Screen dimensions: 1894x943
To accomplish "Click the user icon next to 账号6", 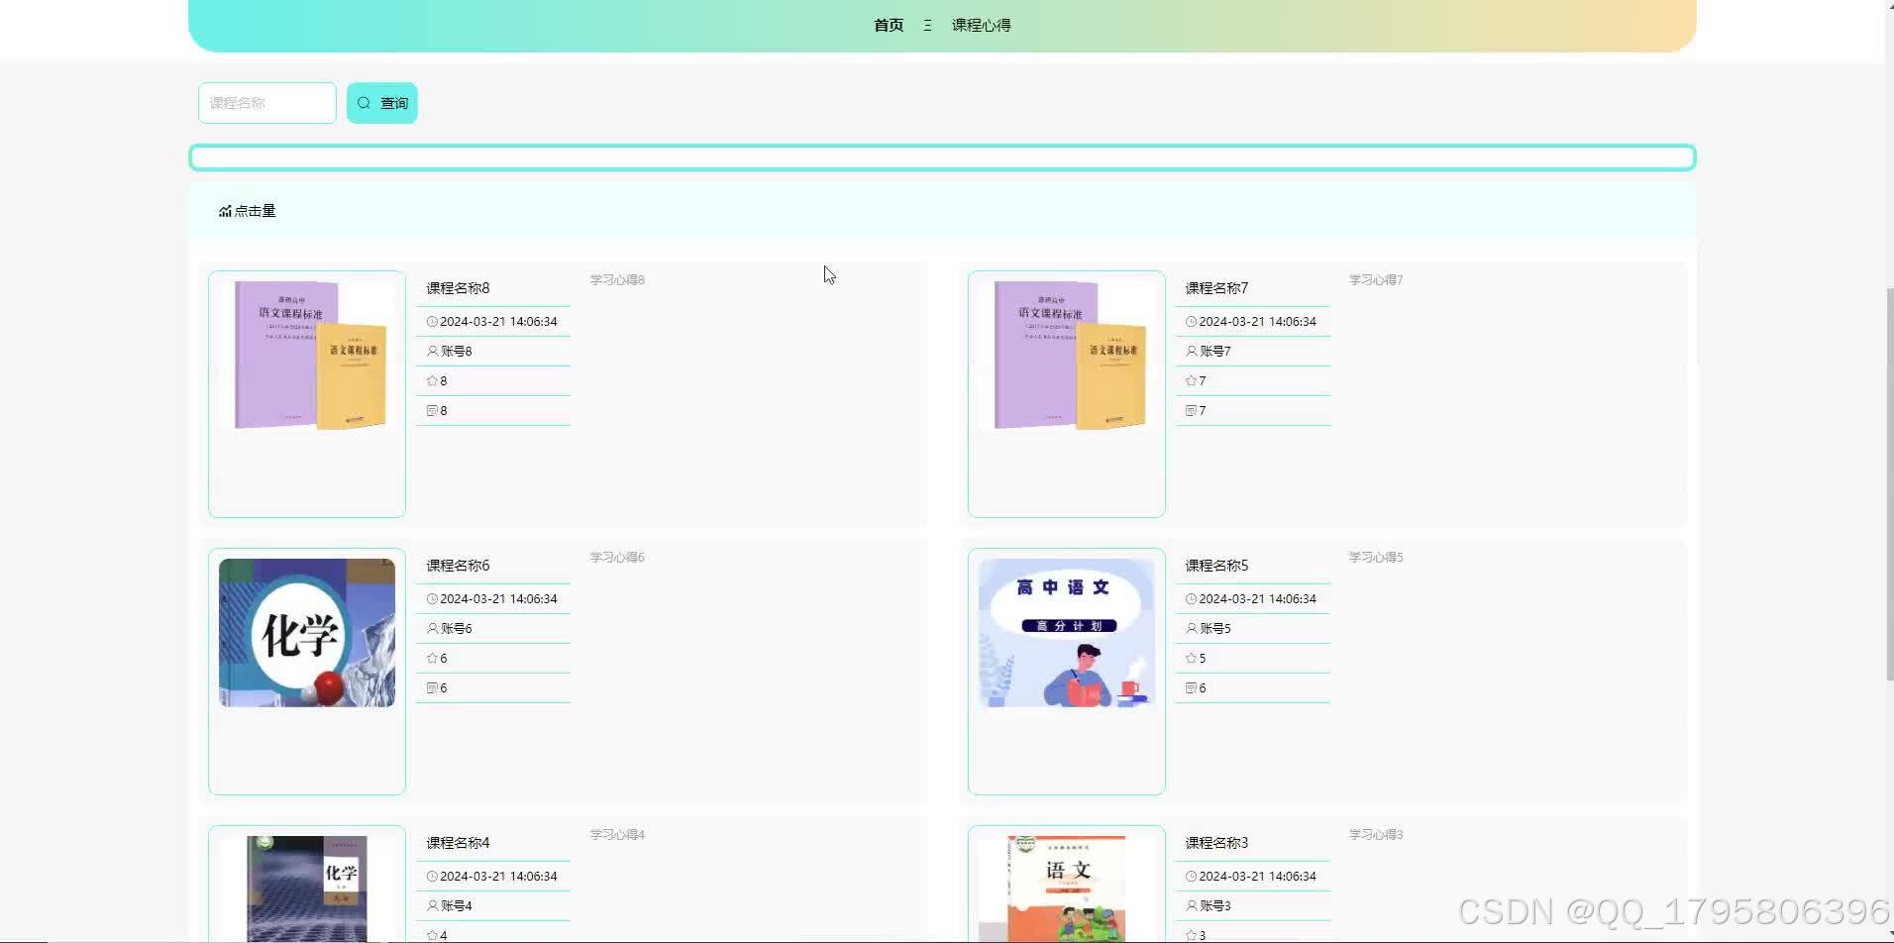I will [x=432, y=629].
